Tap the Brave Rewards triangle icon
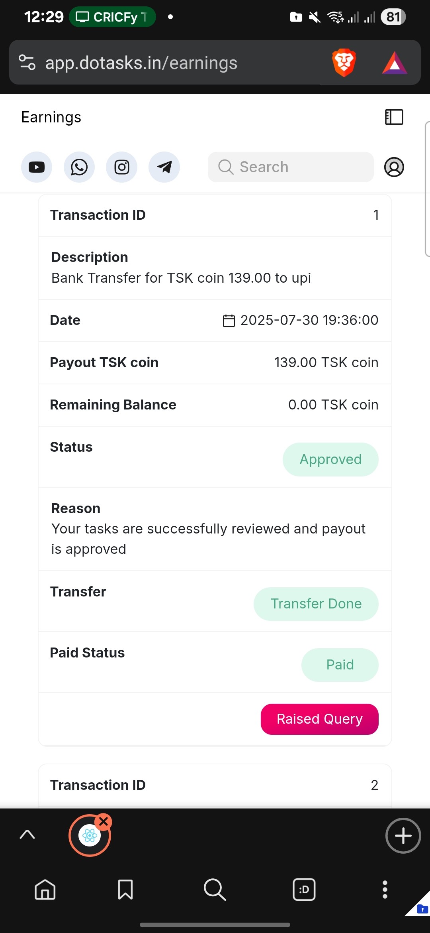The height and width of the screenshot is (933, 430). [x=394, y=63]
